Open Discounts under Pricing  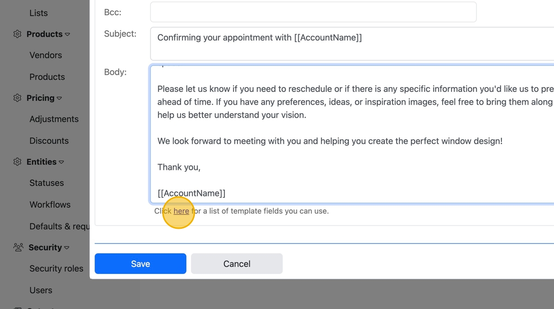click(x=49, y=141)
